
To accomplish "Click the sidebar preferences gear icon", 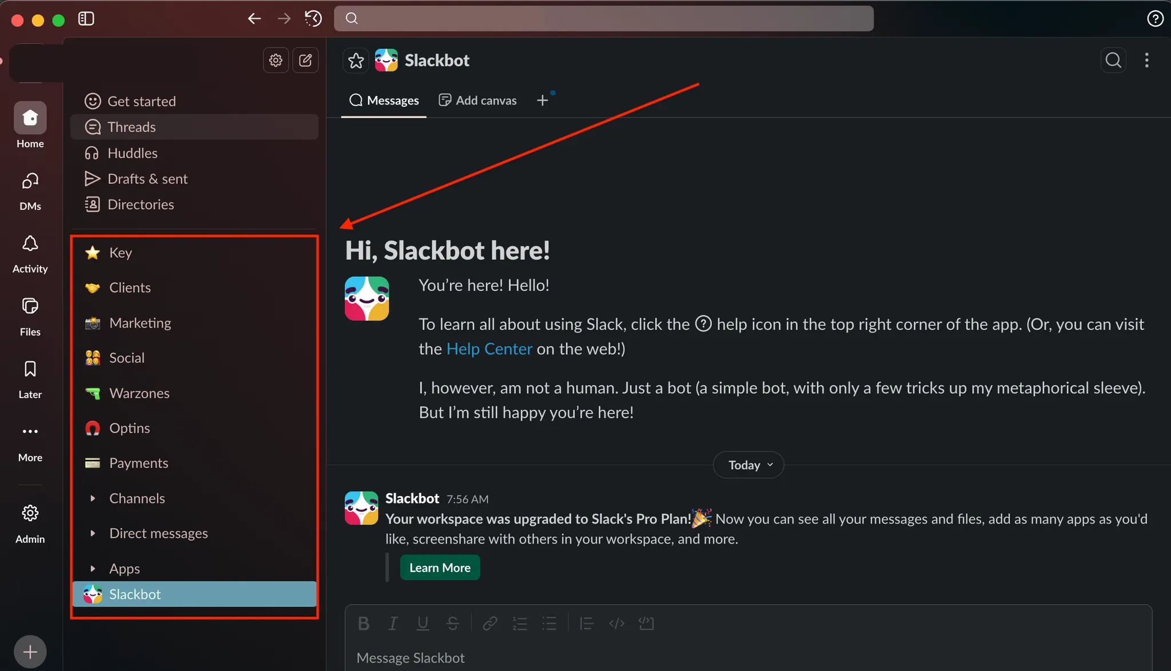I will [276, 60].
